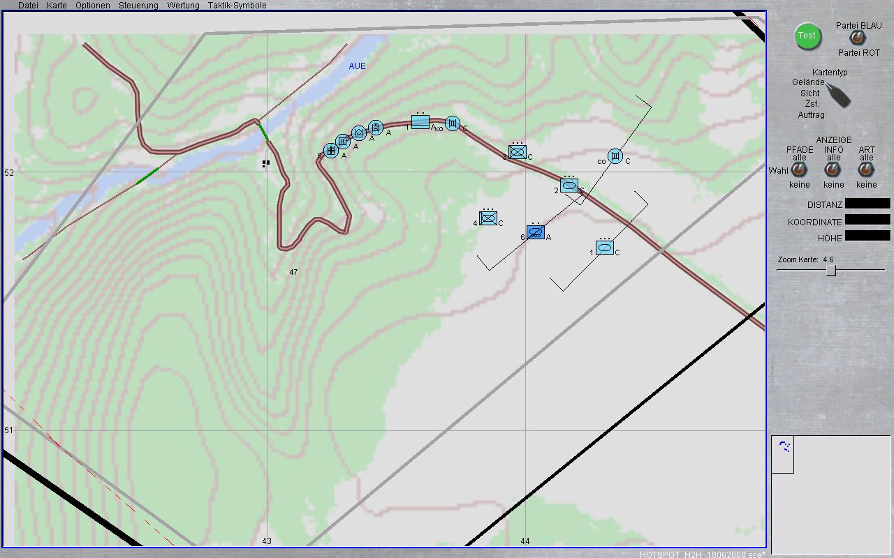
Task: Open the Wertung menu
Action: point(183,5)
